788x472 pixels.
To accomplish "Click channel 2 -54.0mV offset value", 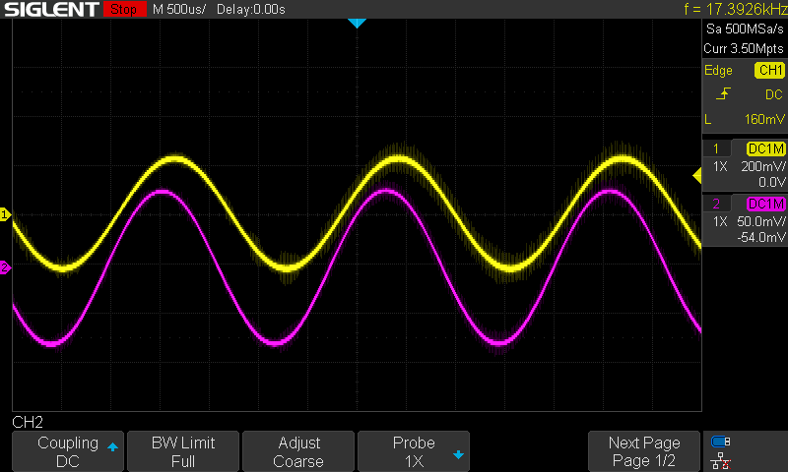I will 760,237.
